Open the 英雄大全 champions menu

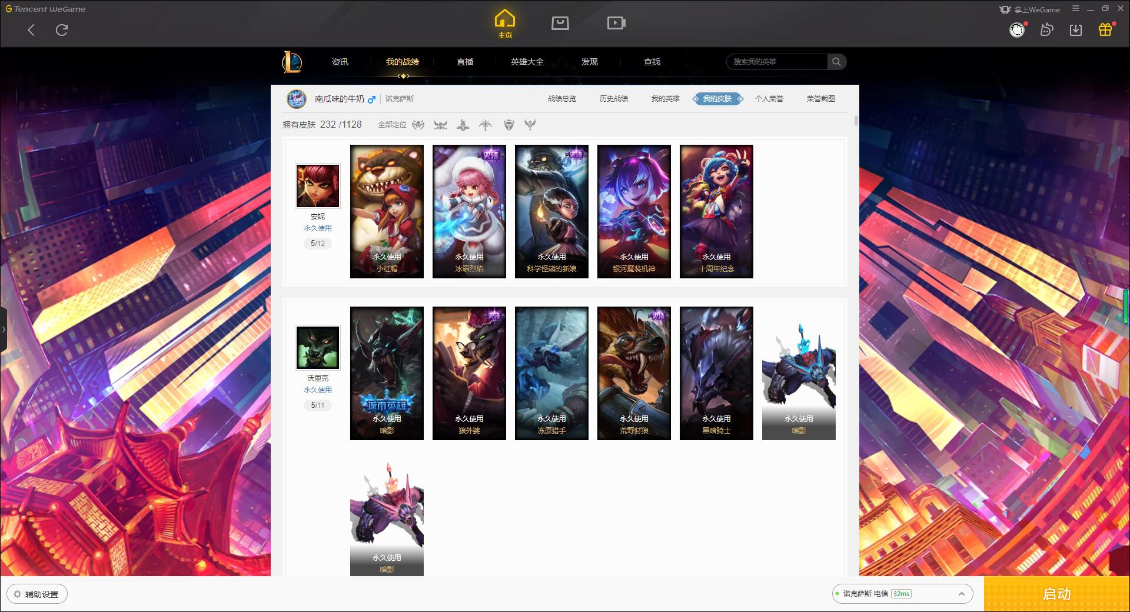coord(527,62)
